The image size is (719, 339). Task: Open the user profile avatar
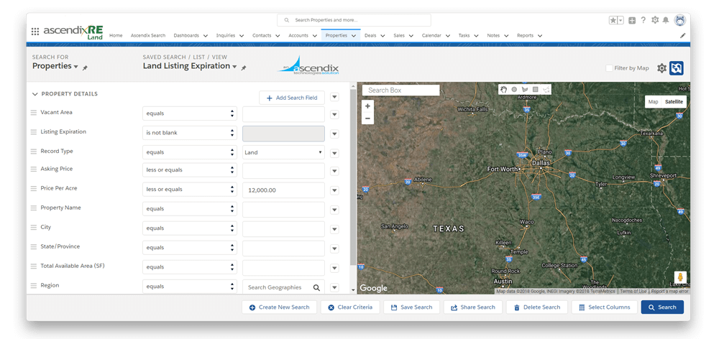coord(680,19)
